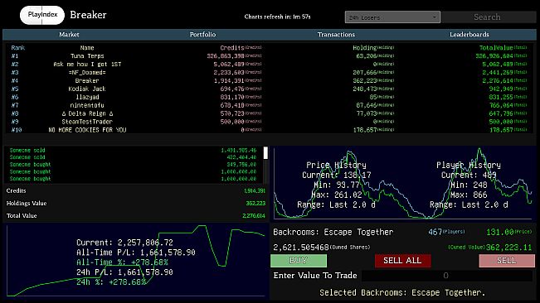
Task: Click the TotalValue column header
Action: pyautogui.click(x=504, y=48)
